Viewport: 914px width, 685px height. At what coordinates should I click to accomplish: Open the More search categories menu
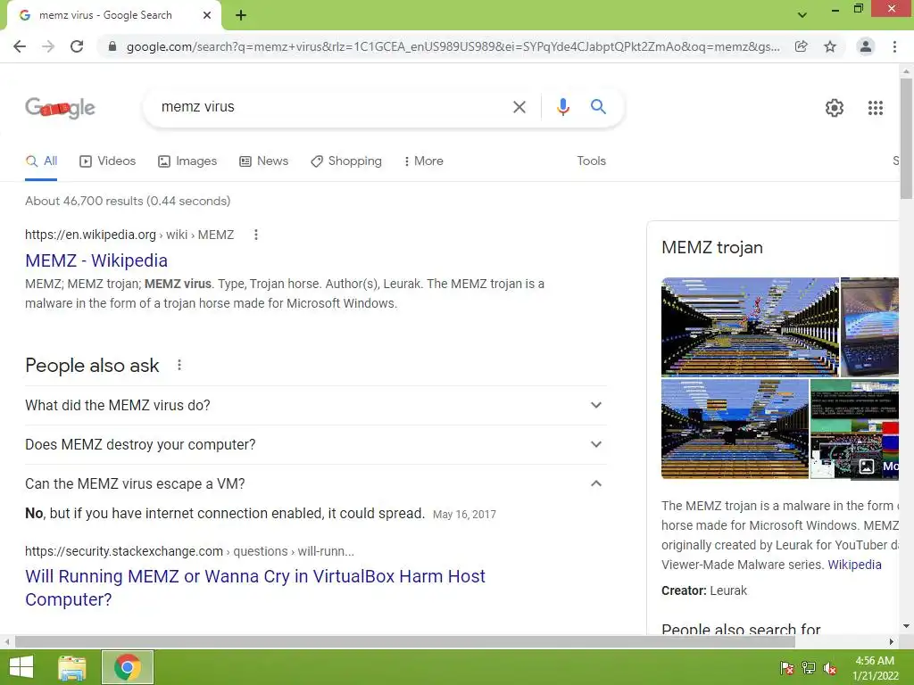(x=424, y=161)
